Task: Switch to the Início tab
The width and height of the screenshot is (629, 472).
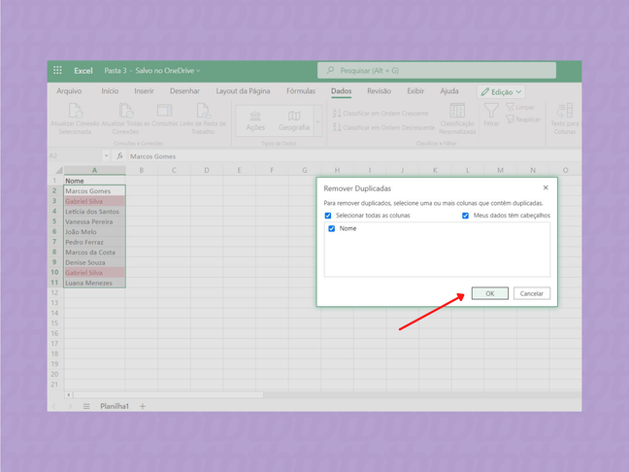Action: pos(110,91)
